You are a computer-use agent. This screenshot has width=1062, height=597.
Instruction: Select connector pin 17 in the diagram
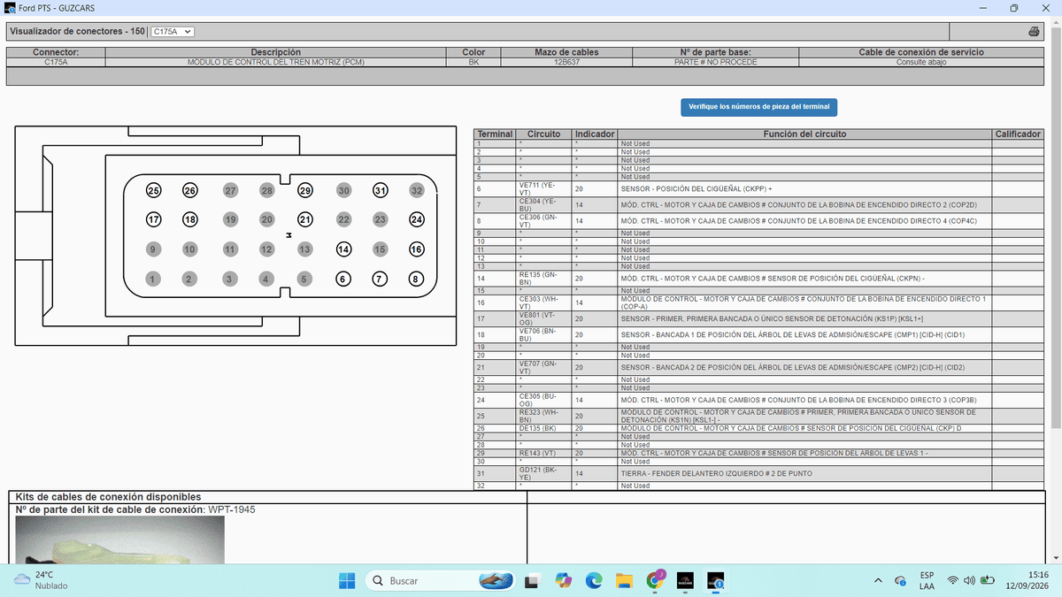153,219
